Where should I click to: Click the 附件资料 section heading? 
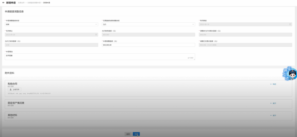(x=9, y=73)
